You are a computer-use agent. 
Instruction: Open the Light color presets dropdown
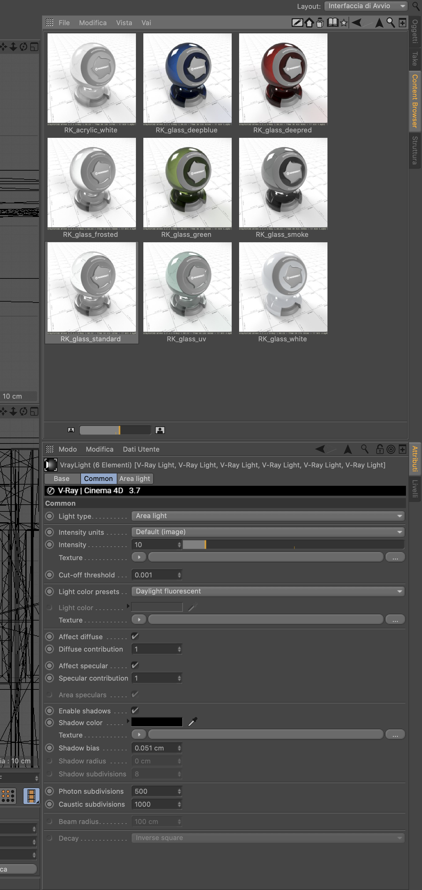(268, 591)
